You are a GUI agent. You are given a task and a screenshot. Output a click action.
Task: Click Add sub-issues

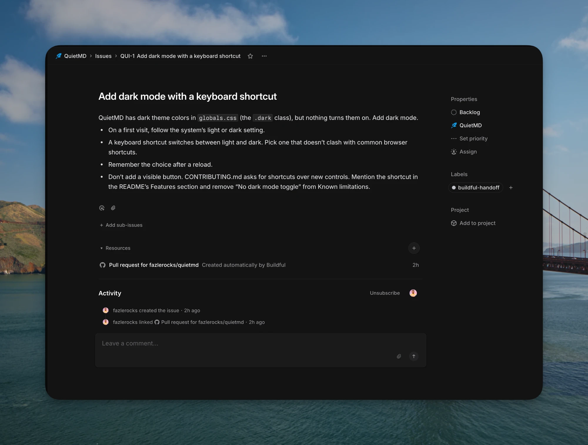[x=121, y=225]
